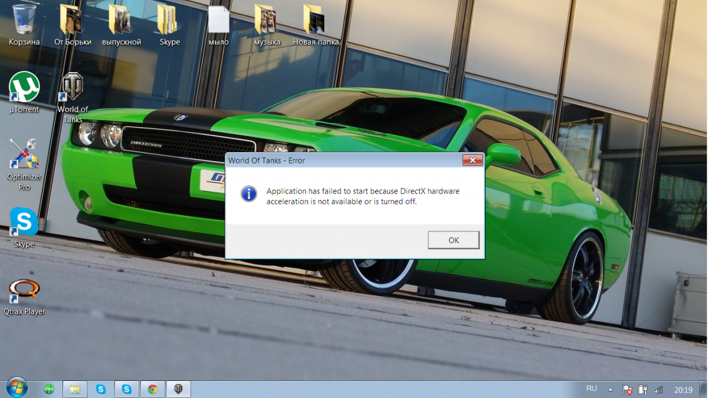Close the World Of Tanks - Error dialog

(x=472, y=161)
